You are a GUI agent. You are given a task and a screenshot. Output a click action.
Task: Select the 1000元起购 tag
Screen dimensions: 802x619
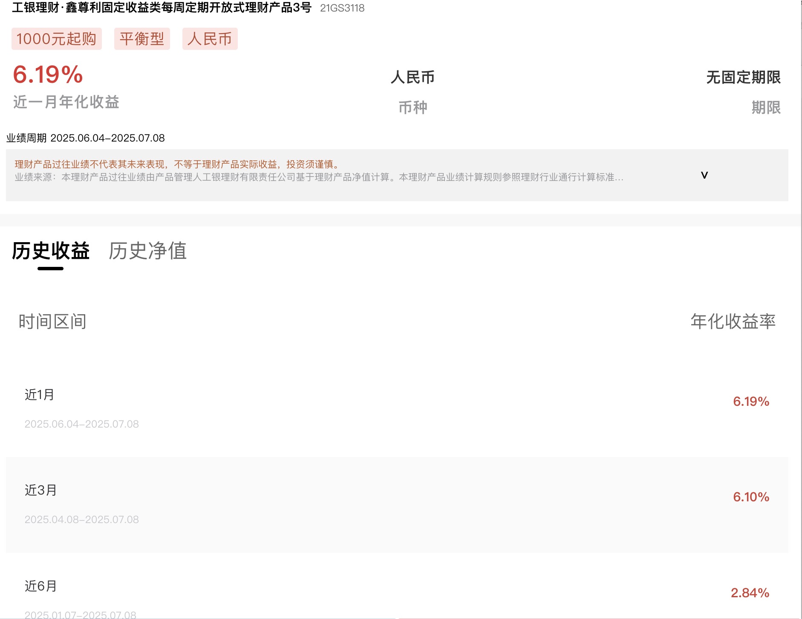[57, 39]
